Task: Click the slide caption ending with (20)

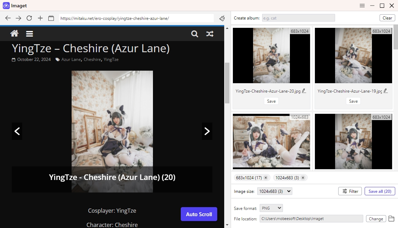Action: (112, 177)
